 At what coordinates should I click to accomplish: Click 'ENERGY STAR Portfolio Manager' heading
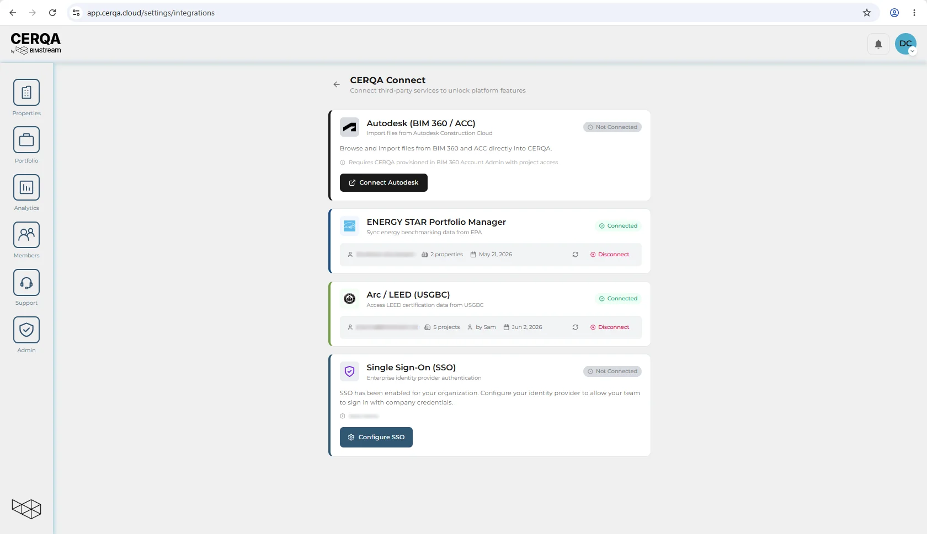[436, 222]
